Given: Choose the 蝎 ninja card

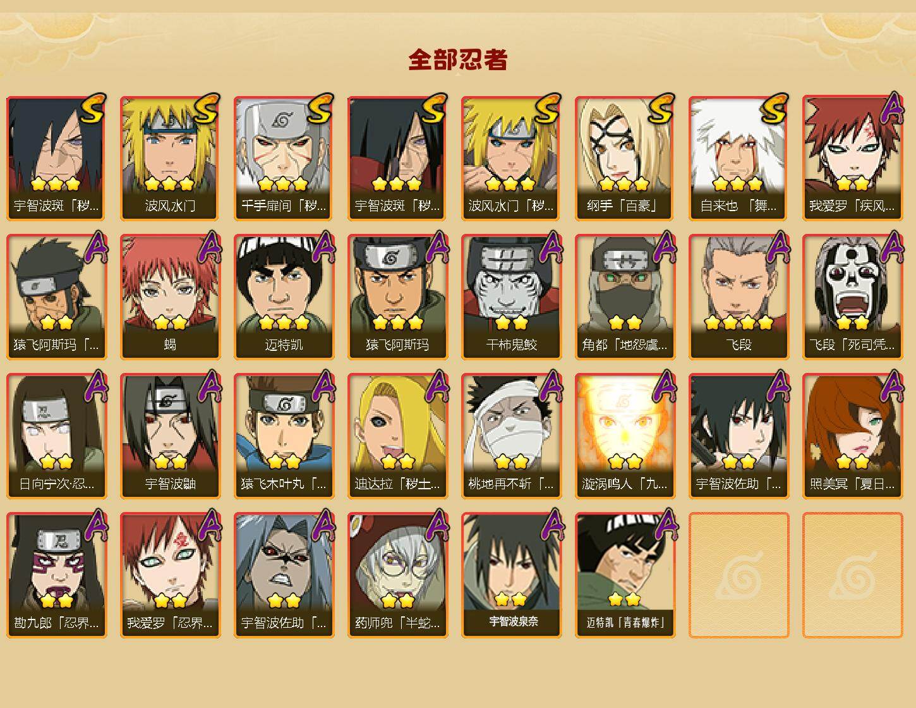Looking at the screenshot, I should 171,296.
